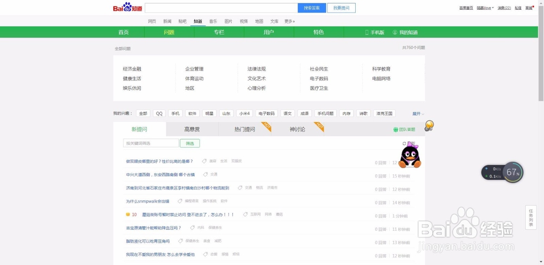Click the QQ penguin mascot
Screen dimensions: 544x265
point(410,155)
